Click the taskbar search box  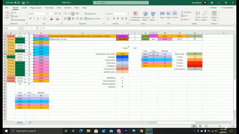tap(36, 131)
